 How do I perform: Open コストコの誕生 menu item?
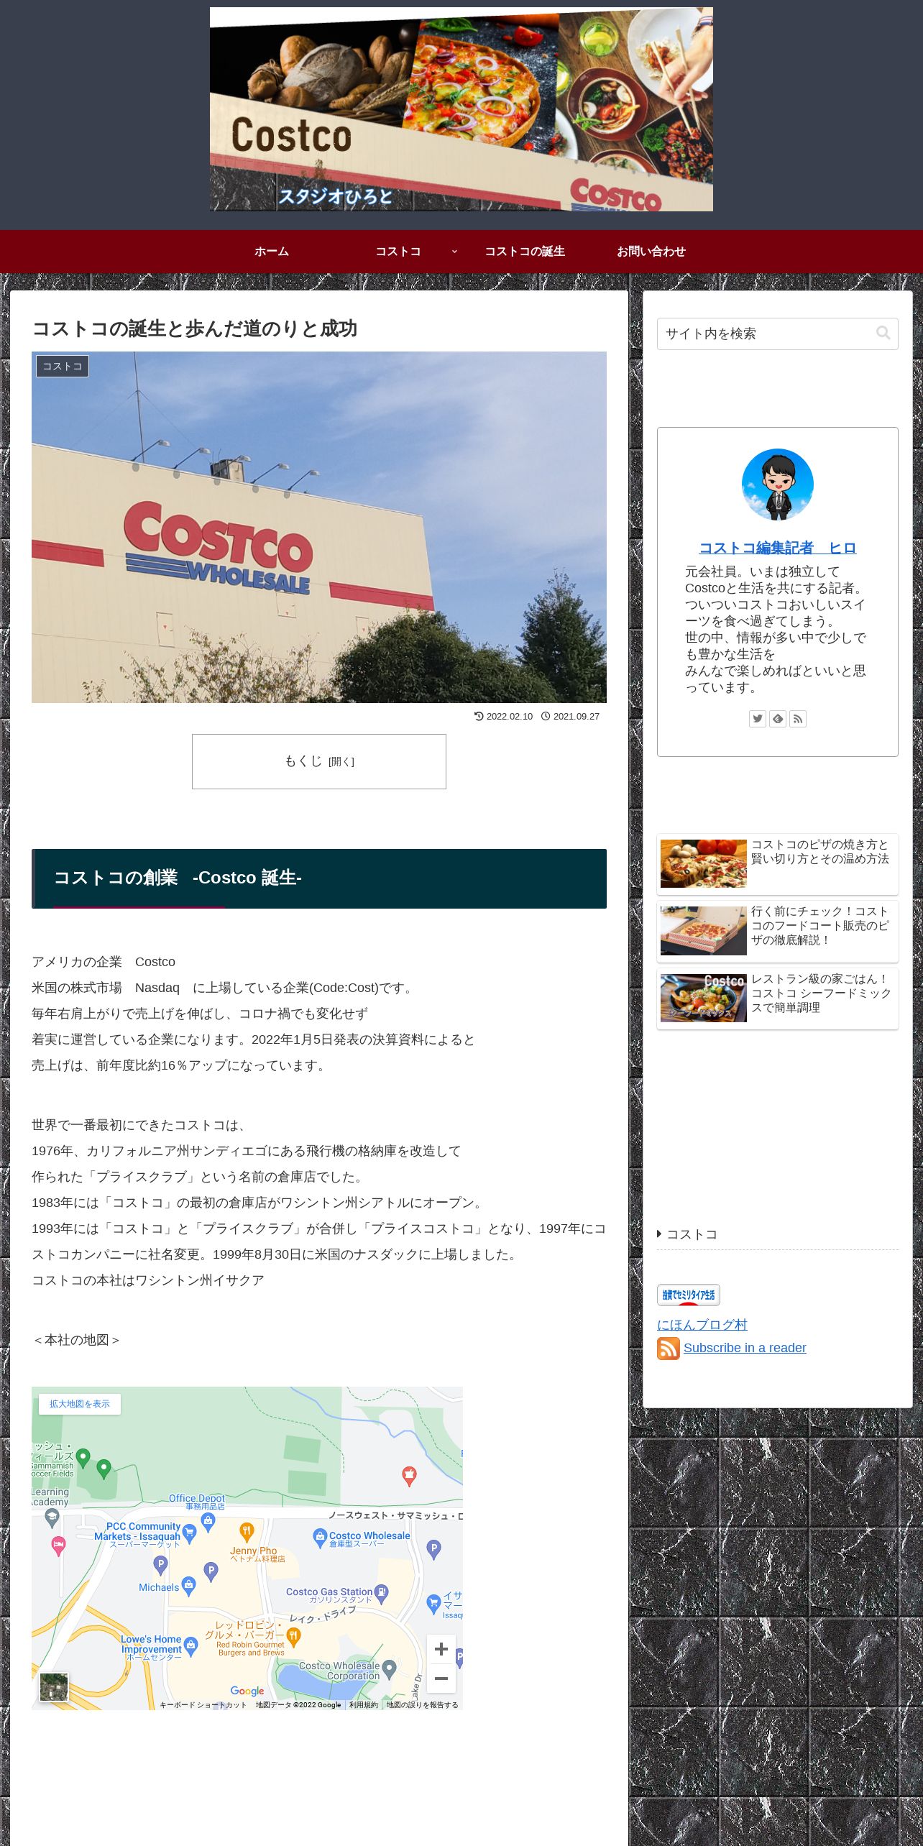(525, 251)
